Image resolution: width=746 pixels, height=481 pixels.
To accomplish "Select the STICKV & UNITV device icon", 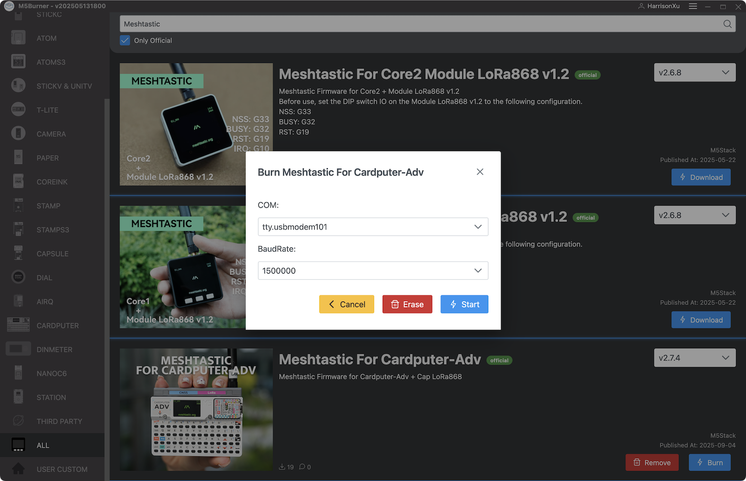I will (18, 86).
